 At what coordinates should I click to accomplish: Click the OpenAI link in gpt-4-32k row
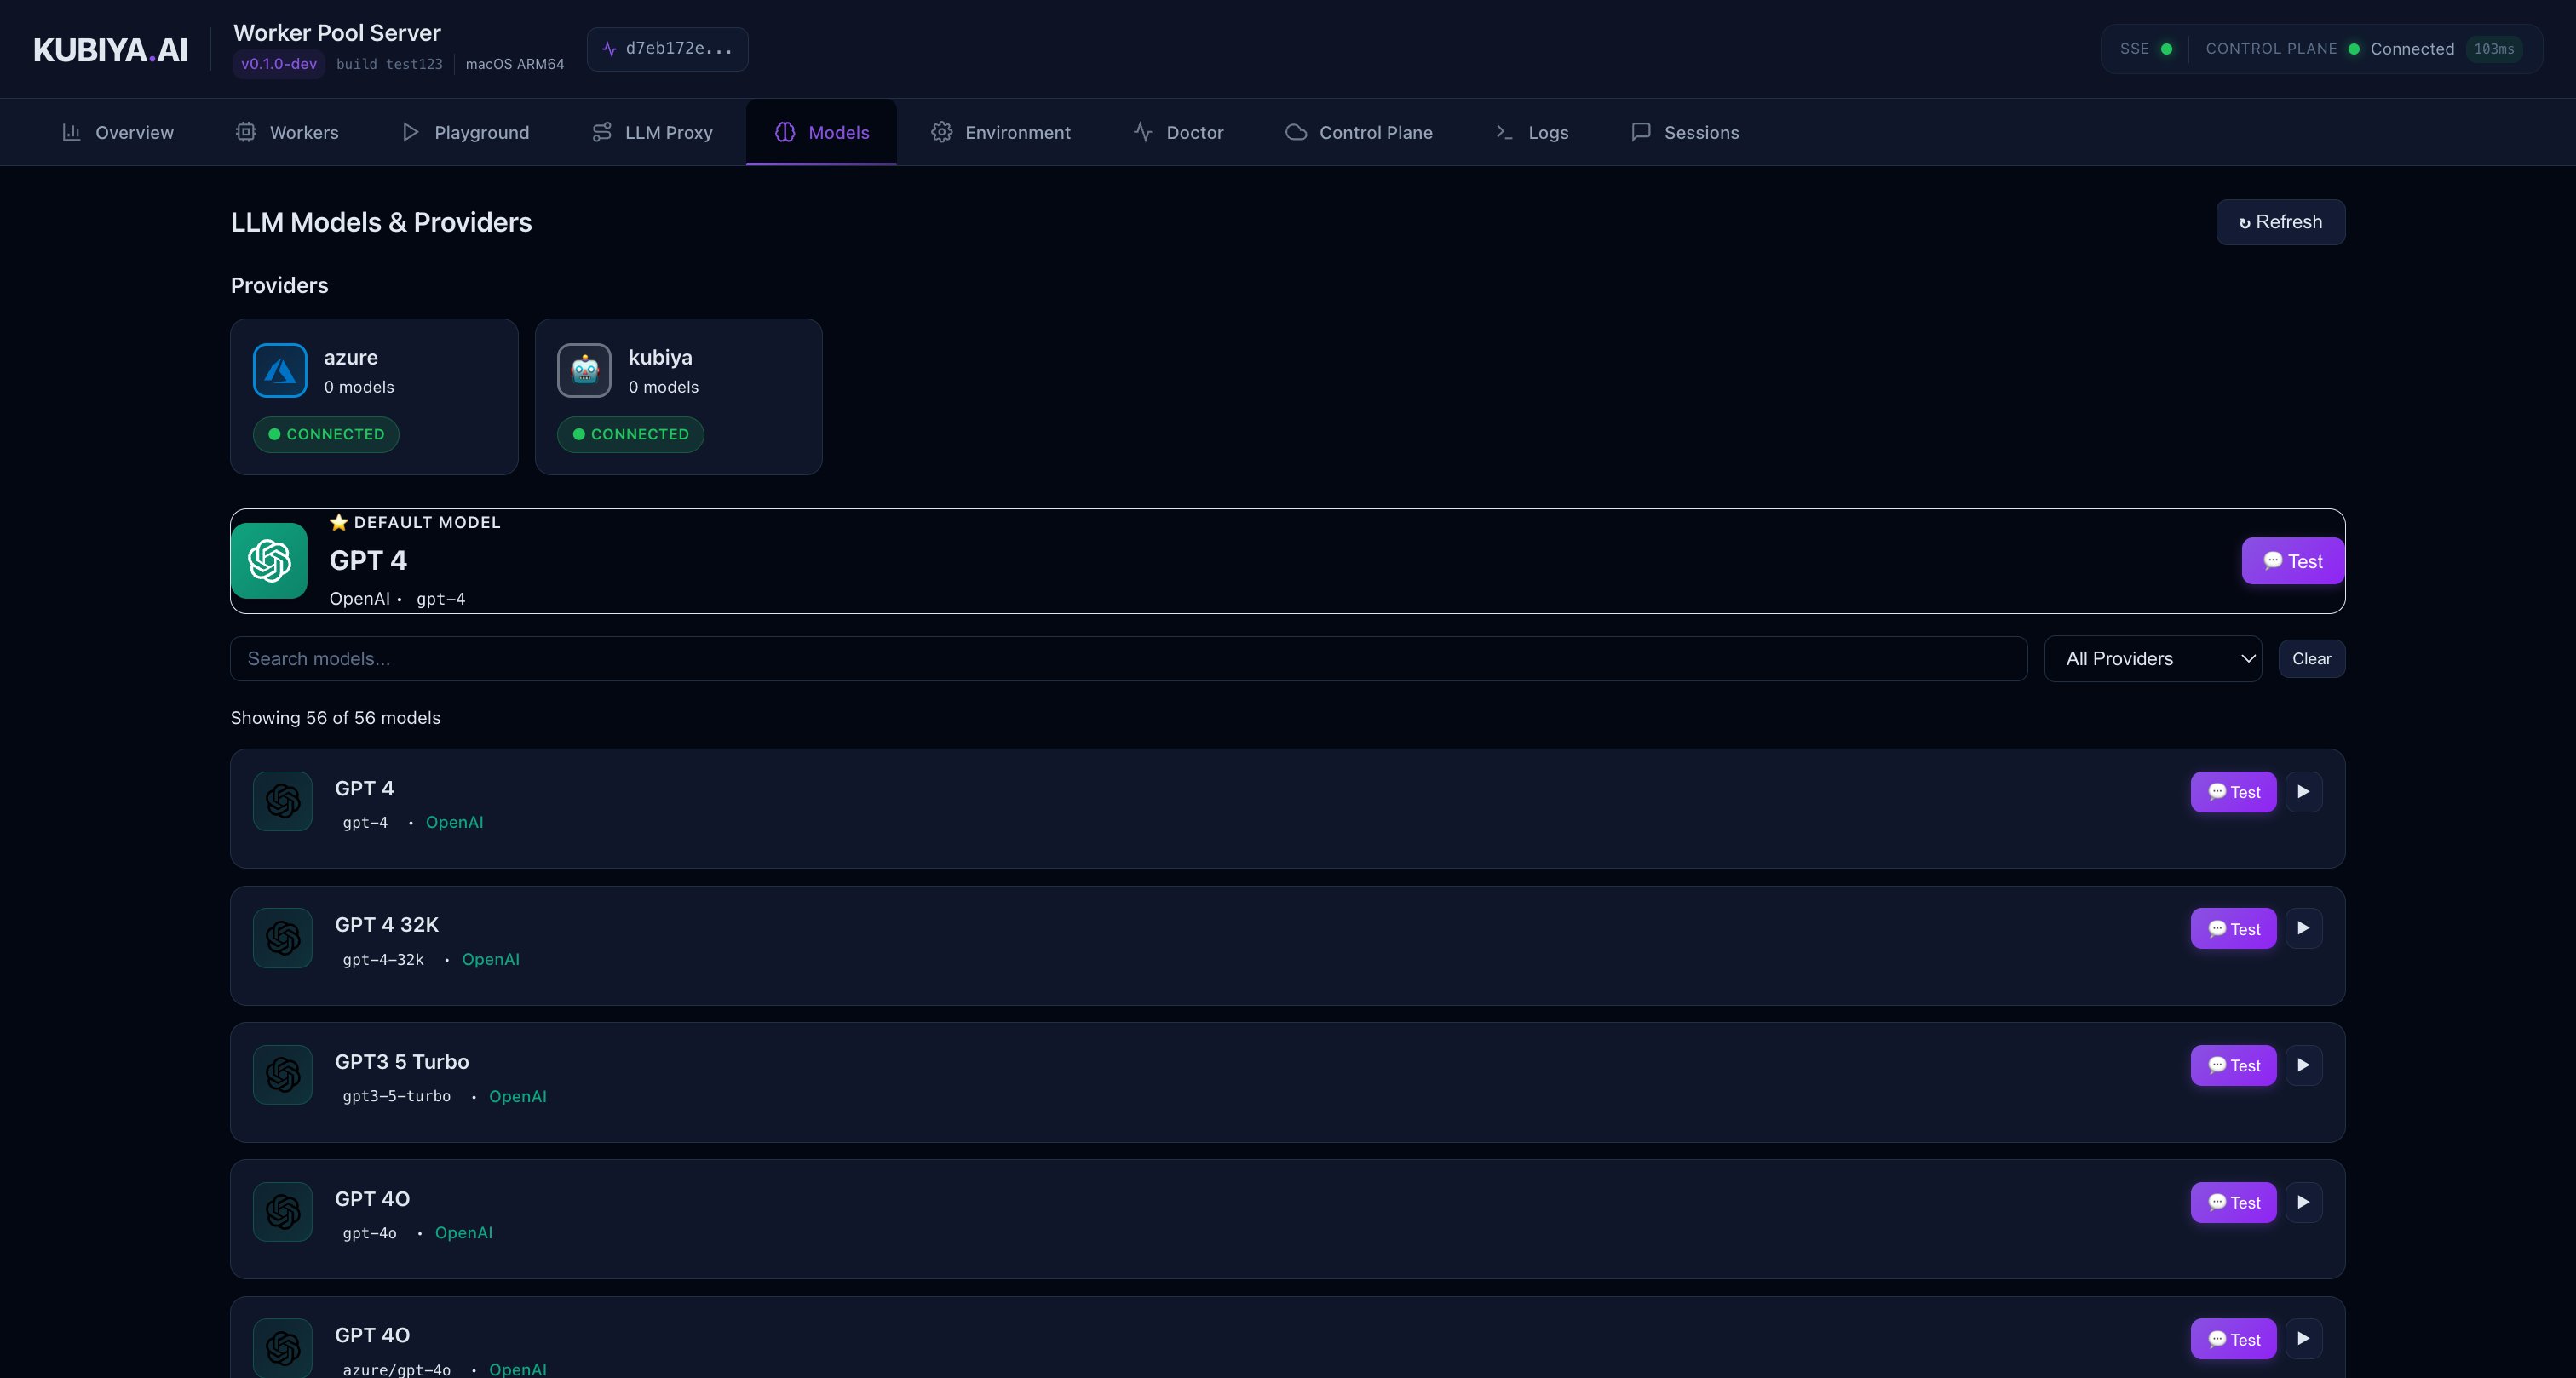491,960
